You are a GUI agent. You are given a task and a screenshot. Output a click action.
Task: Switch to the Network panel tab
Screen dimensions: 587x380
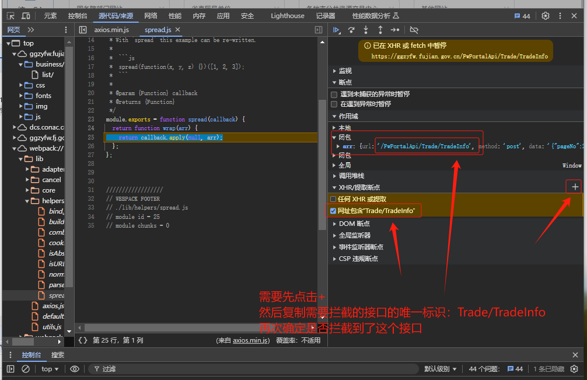(x=151, y=16)
